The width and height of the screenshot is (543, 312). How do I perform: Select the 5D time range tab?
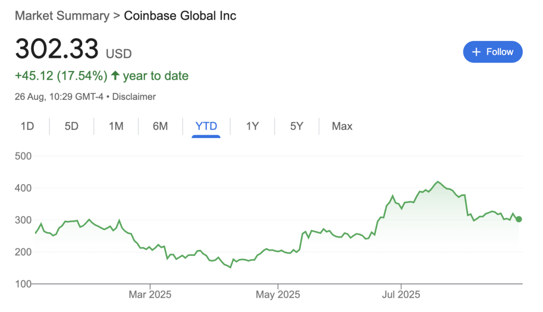[x=72, y=126]
